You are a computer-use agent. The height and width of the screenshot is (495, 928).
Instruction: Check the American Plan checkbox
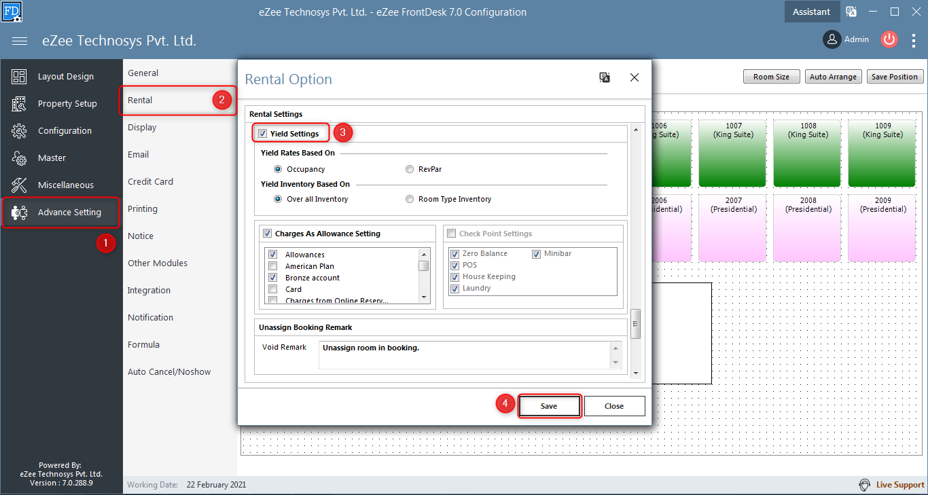(273, 266)
